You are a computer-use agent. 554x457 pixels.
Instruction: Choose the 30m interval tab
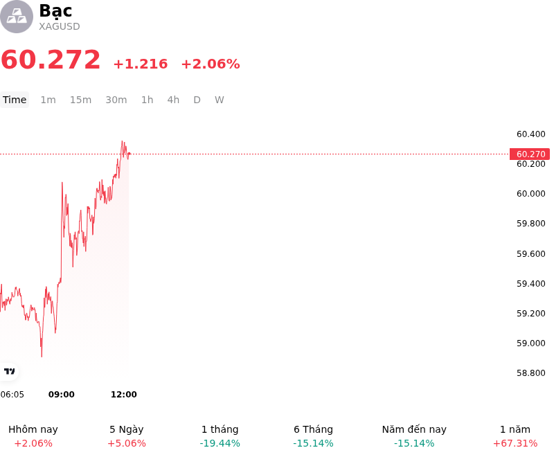[x=116, y=100]
